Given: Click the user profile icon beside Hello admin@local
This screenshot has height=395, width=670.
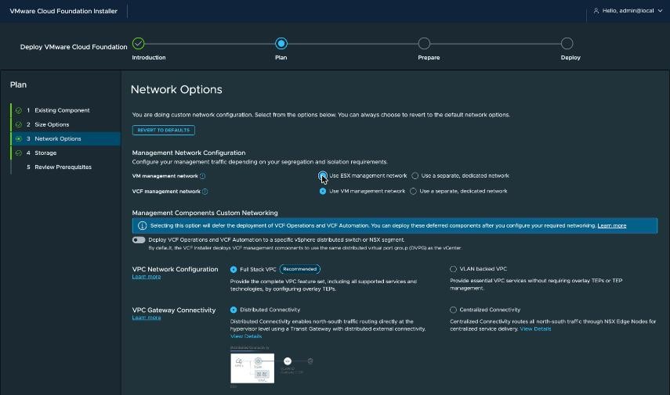Looking at the screenshot, I should coord(596,11).
